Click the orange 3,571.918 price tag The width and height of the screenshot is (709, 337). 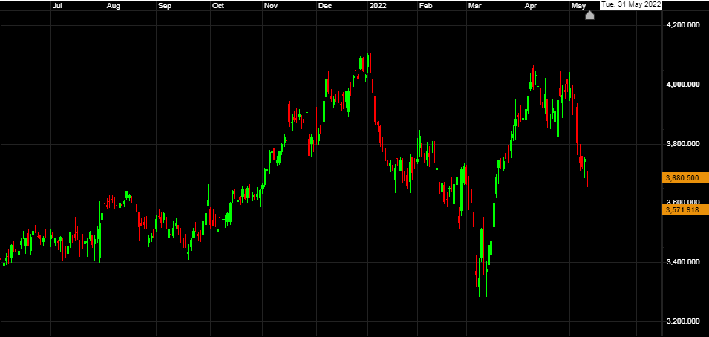pos(684,210)
